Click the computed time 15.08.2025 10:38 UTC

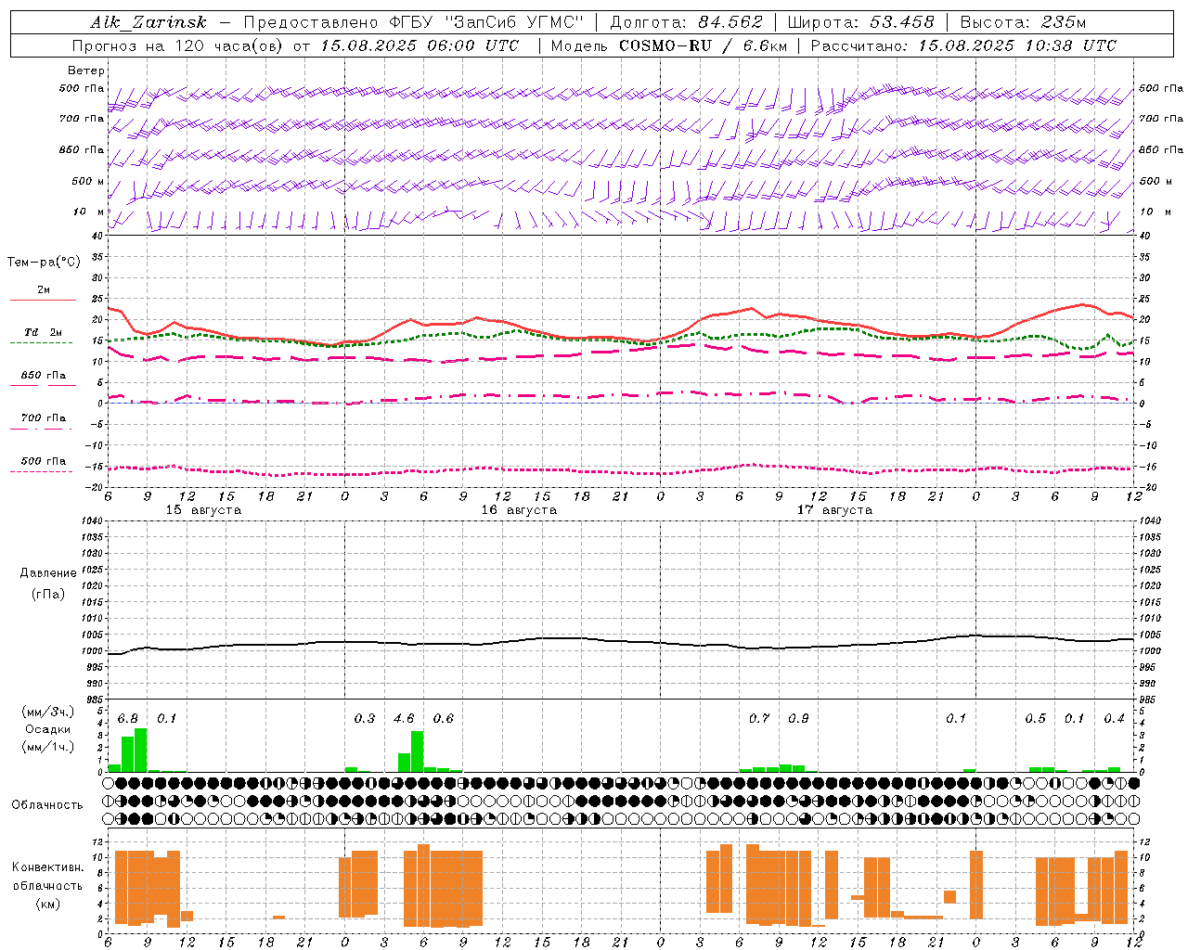click(x=1017, y=45)
